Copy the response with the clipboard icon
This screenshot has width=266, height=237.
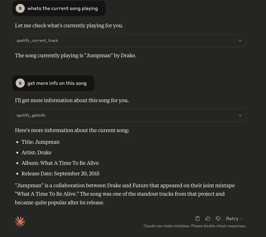(x=198, y=219)
